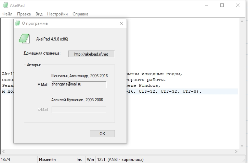The height and width of the screenshot is (163, 248).
Task: Click the Изменён status bar entry
Action: tap(47, 159)
